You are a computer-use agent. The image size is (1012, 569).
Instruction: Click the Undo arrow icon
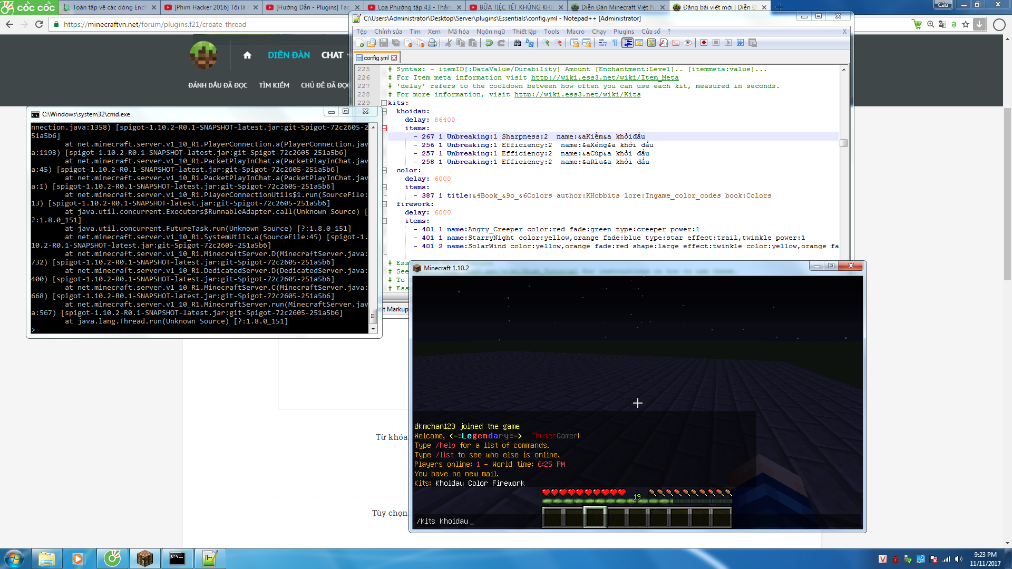click(489, 43)
